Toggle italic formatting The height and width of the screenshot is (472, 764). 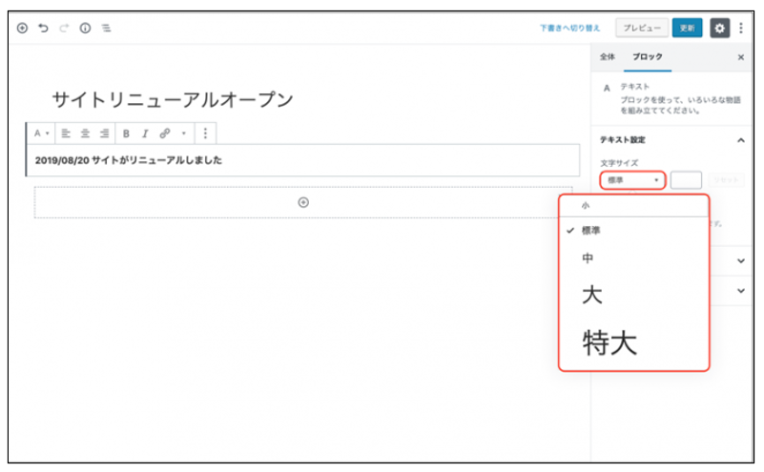(x=145, y=133)
